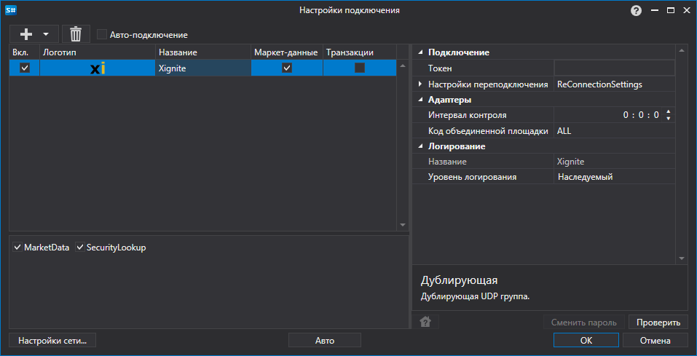Click the Интервал контроля time value
697x356 pixels.
(640, 115)
